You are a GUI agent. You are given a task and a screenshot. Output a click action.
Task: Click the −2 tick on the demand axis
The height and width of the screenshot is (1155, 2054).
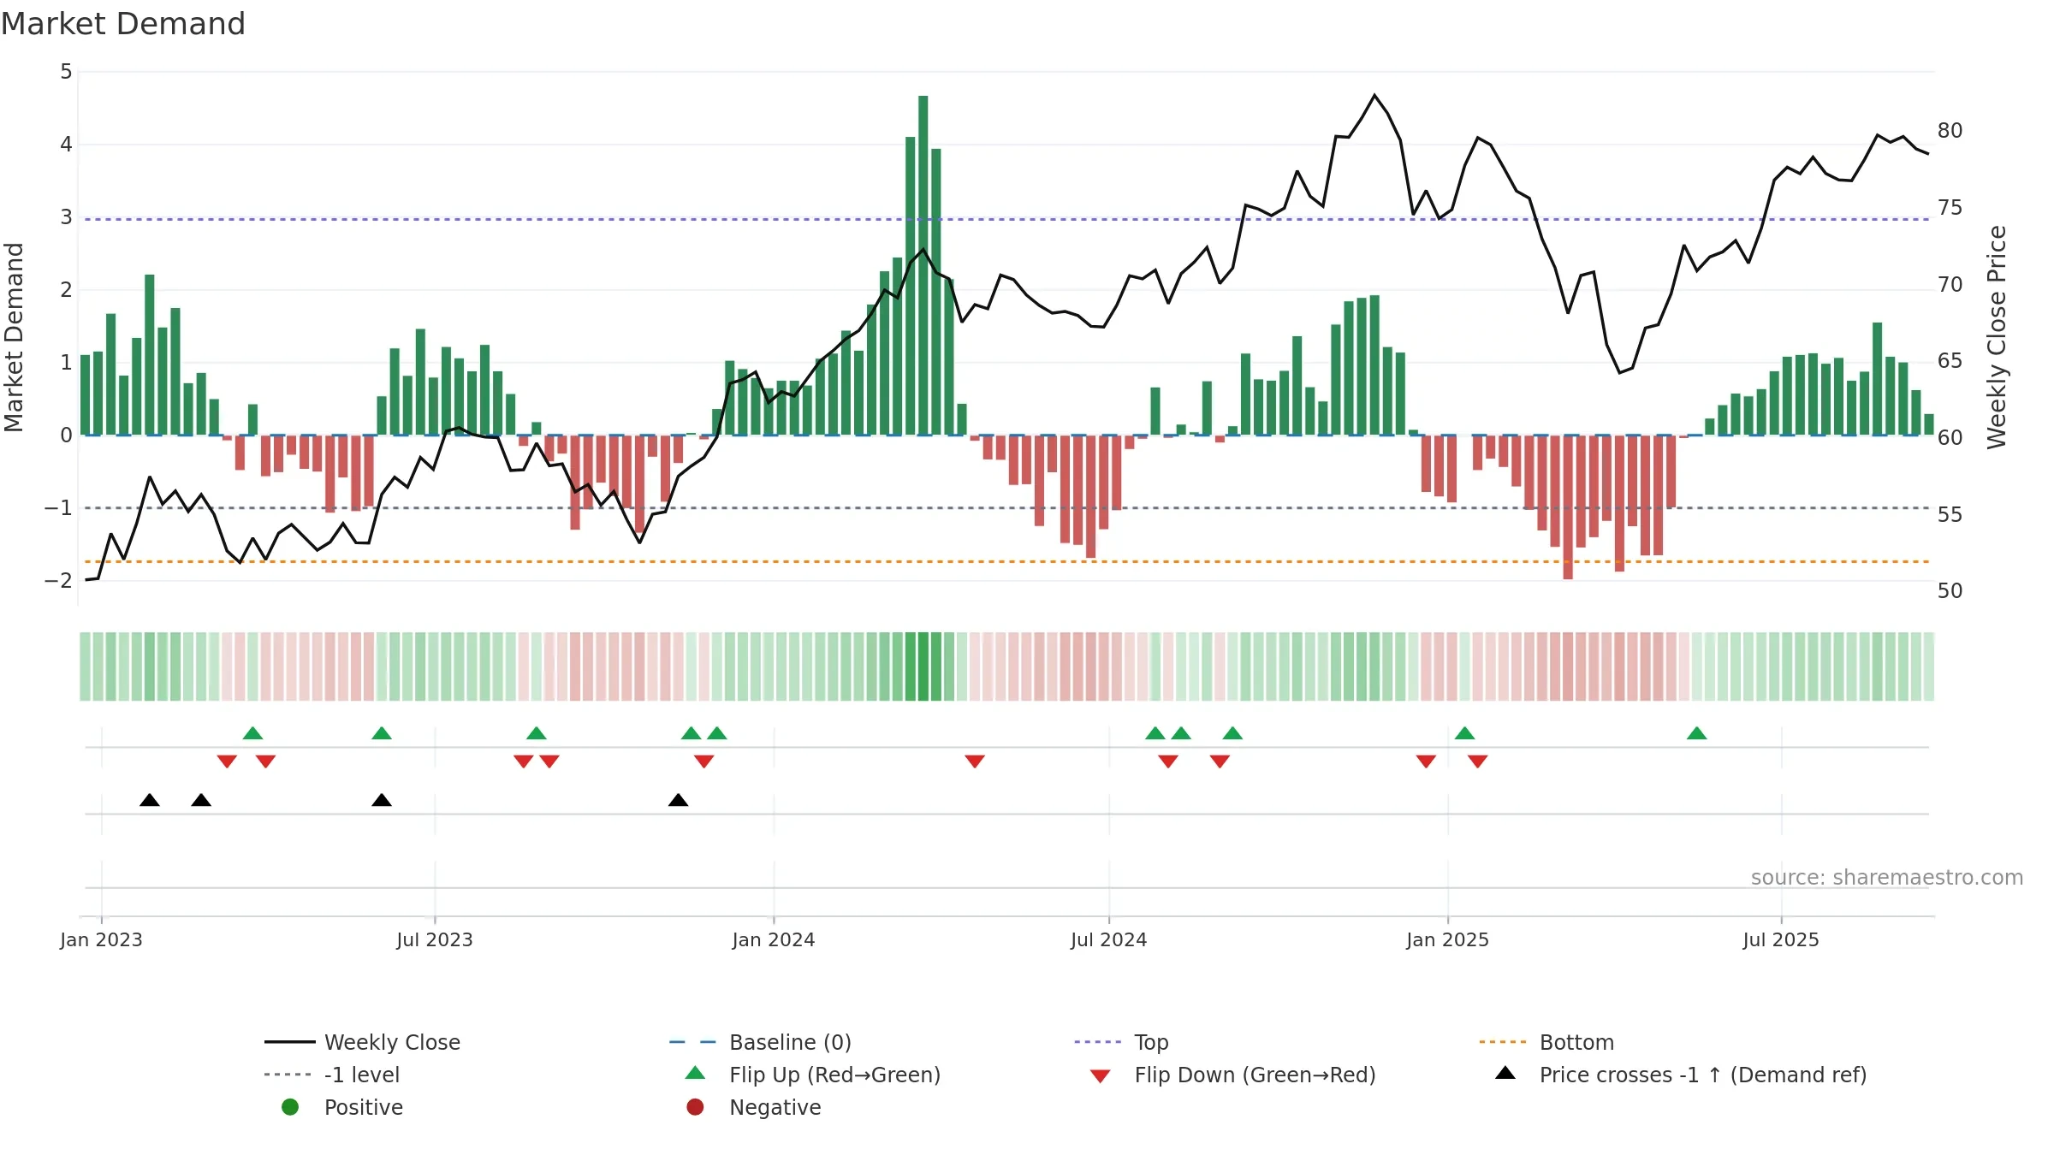point(58,581)
